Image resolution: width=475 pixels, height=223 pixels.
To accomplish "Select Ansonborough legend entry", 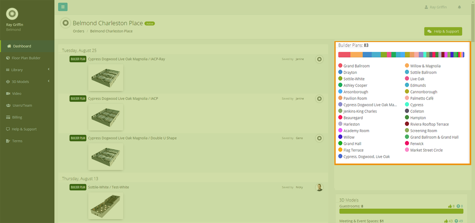I will [353, 92].
